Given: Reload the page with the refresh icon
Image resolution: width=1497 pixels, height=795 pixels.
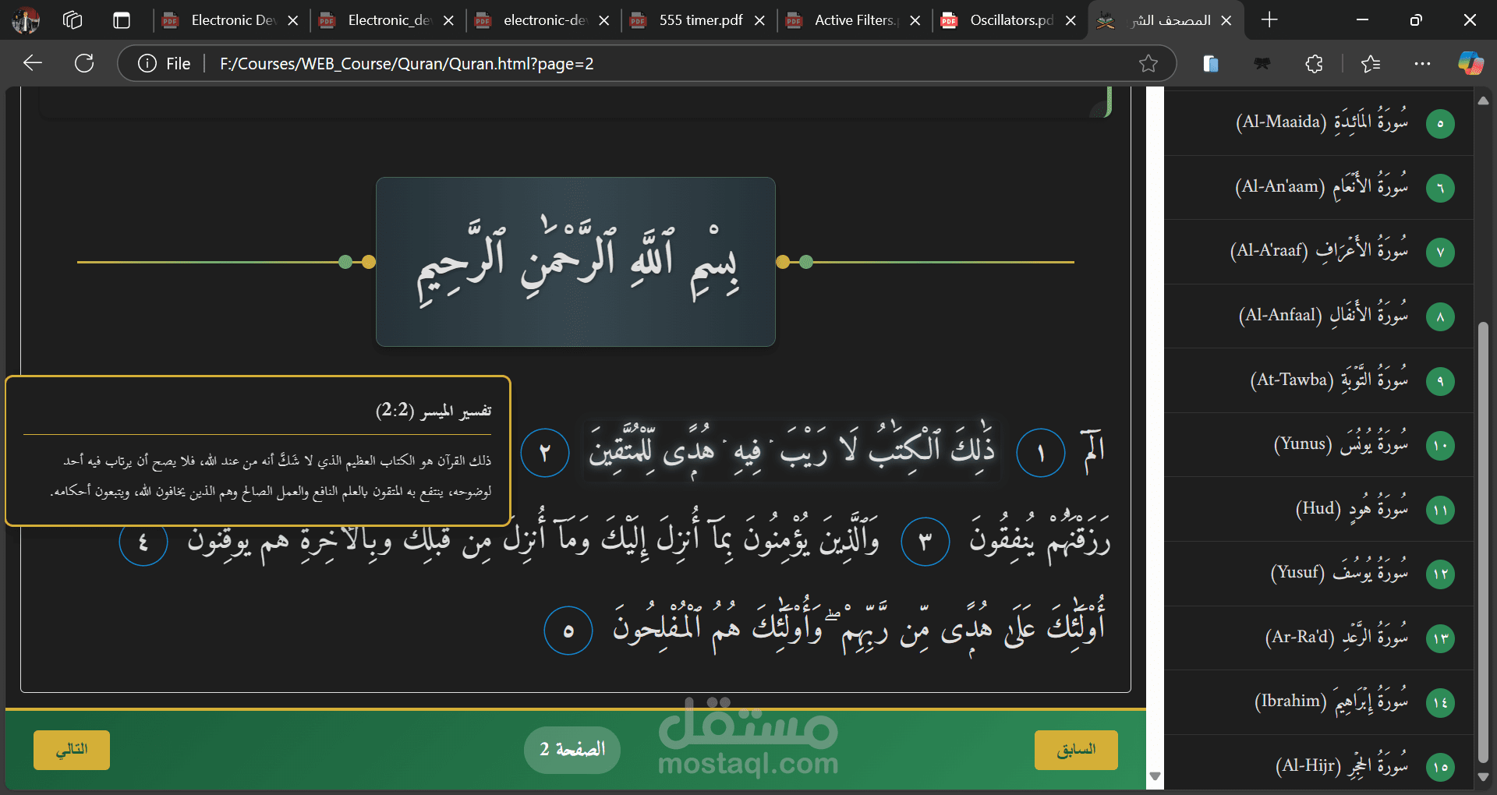Looking at the screenshot, I should [x=84, y=63].
